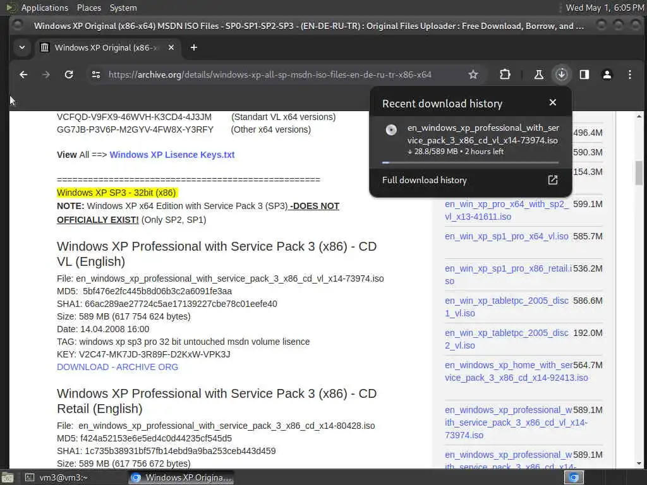Image resolution: width=647 pixels, height=485 pixels.
Task: Click the Applications menu logo icon
Action: point(11,8)
